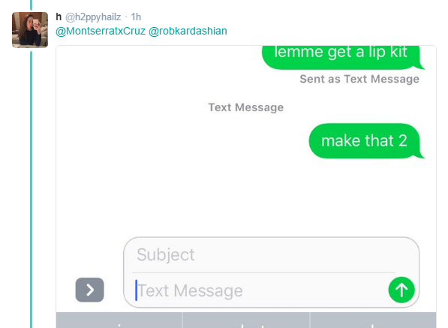
Task: Open the h2ppyhailz profile avatar
Action: tap(30, 30)
